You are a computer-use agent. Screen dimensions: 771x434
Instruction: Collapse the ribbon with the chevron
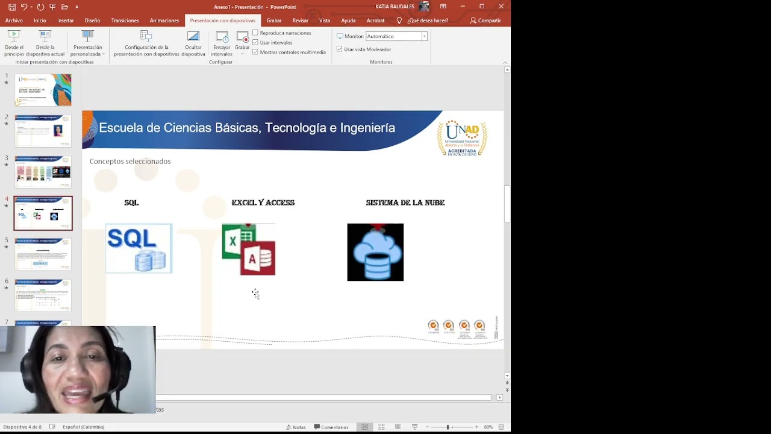coord(506,61)
